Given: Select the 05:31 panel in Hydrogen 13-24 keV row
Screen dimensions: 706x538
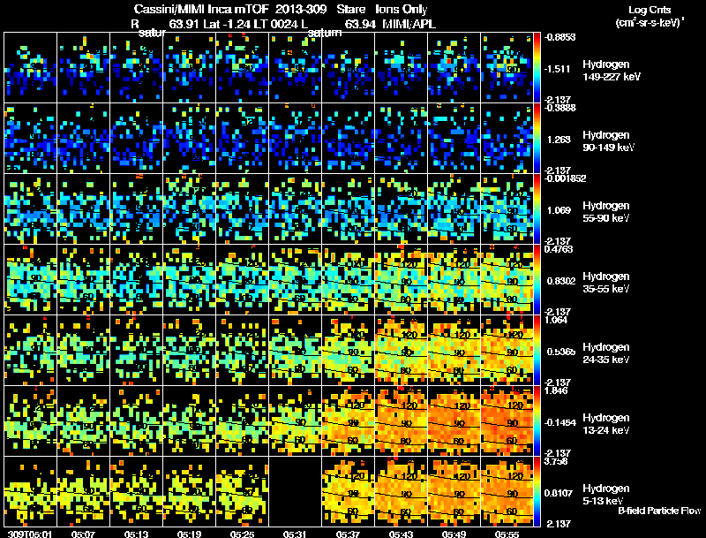Looking at the screenshot, I should coord(295,421).
